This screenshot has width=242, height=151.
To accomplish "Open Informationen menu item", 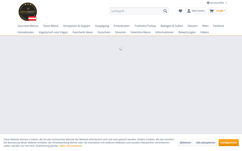I will (x=165, y=32).
